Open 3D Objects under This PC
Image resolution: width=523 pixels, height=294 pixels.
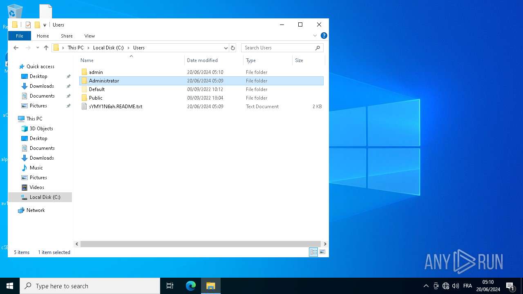[x=41, y=129]
